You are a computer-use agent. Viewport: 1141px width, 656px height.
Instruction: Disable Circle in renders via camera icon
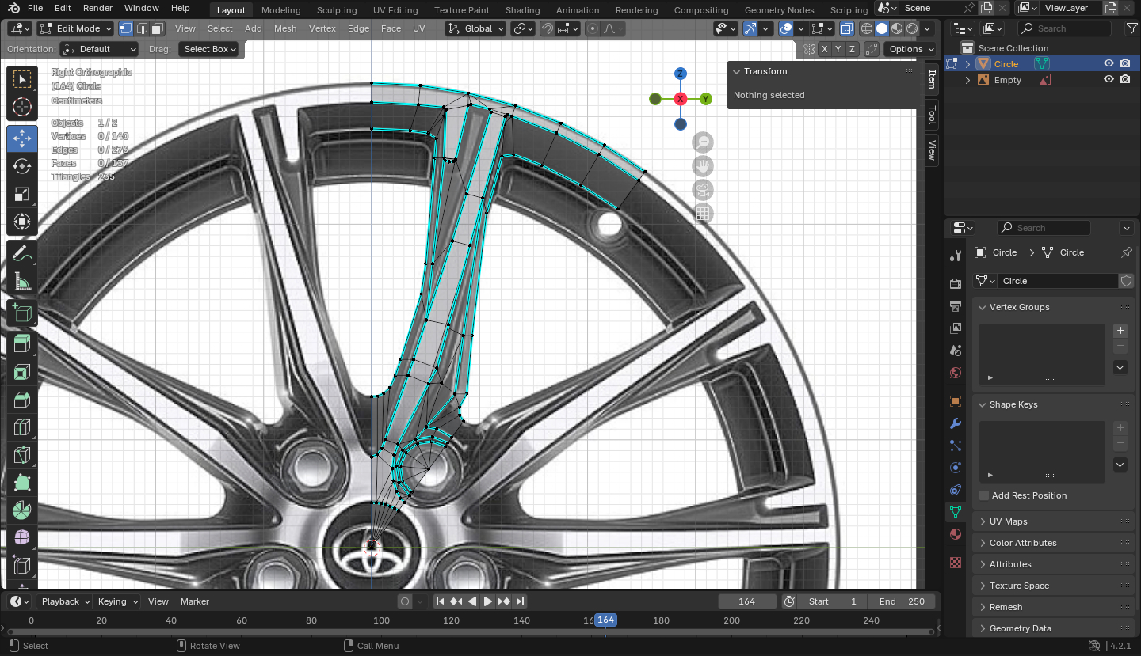(x=1125, y=64)
